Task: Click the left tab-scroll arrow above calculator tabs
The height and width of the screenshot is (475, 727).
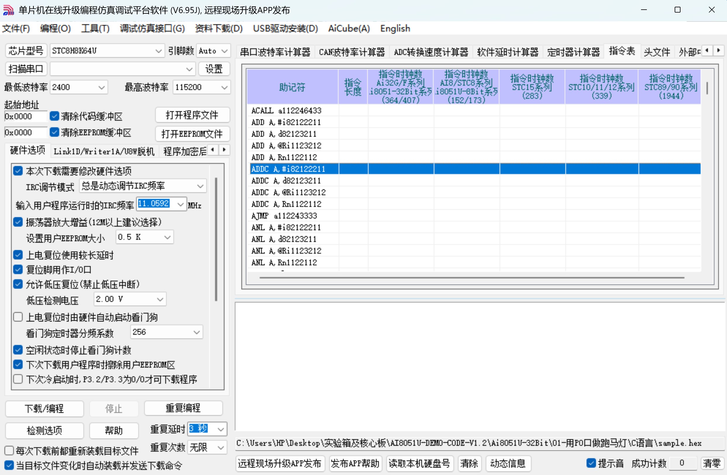Action: 707,50
